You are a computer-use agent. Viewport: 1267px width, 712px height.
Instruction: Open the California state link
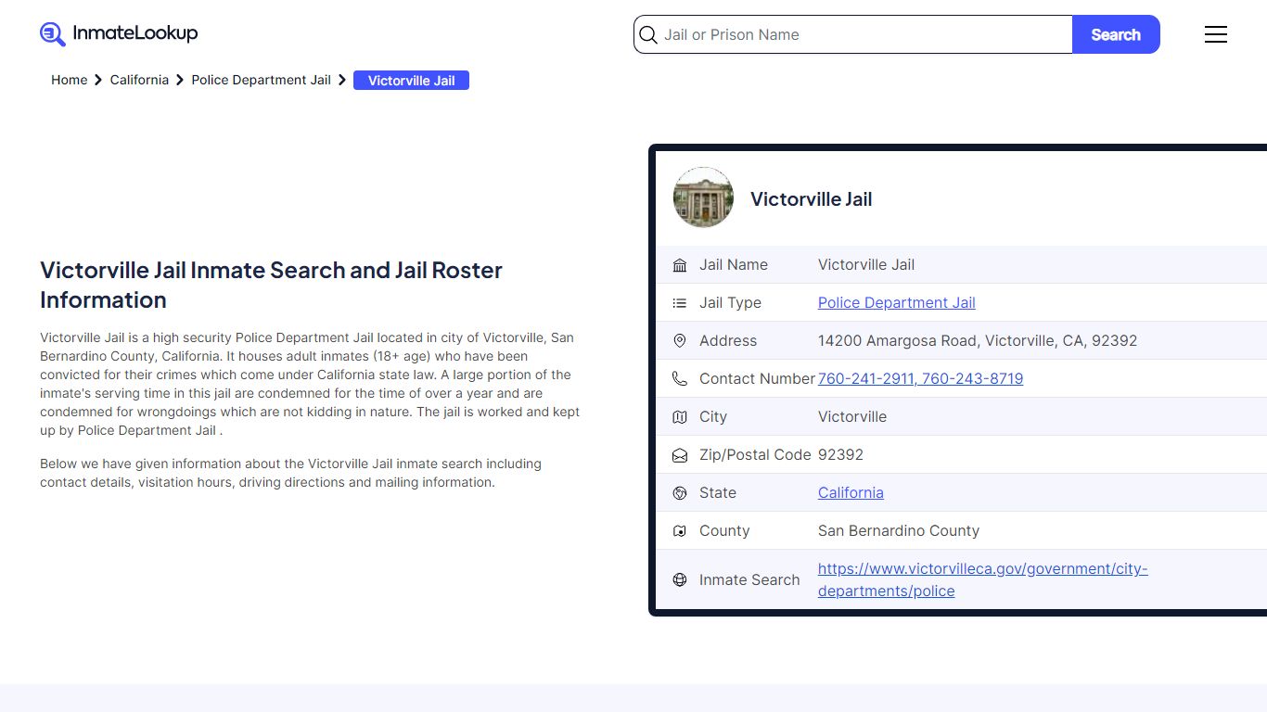(x=851, y=492)
